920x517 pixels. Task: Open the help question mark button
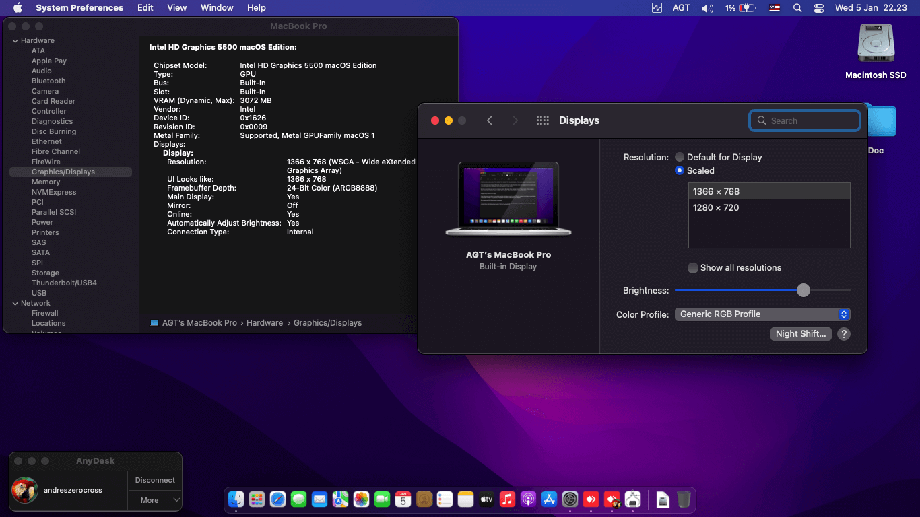[843, 334]
